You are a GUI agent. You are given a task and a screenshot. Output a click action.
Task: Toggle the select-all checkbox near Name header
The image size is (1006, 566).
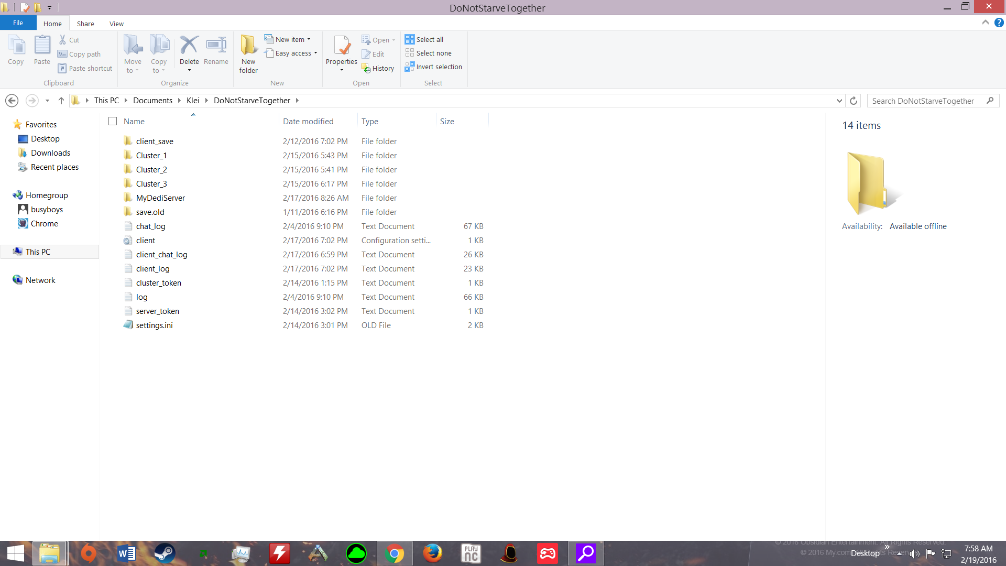(113, 121)
